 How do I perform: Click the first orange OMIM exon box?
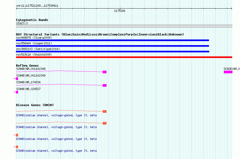pyautogui.click(x=105, y=111)
